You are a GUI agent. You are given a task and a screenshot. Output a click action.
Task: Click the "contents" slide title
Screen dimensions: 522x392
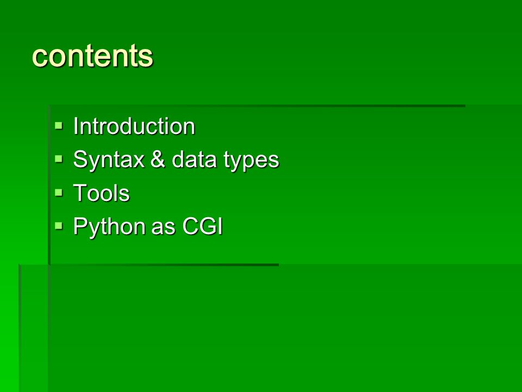[92, 56]
